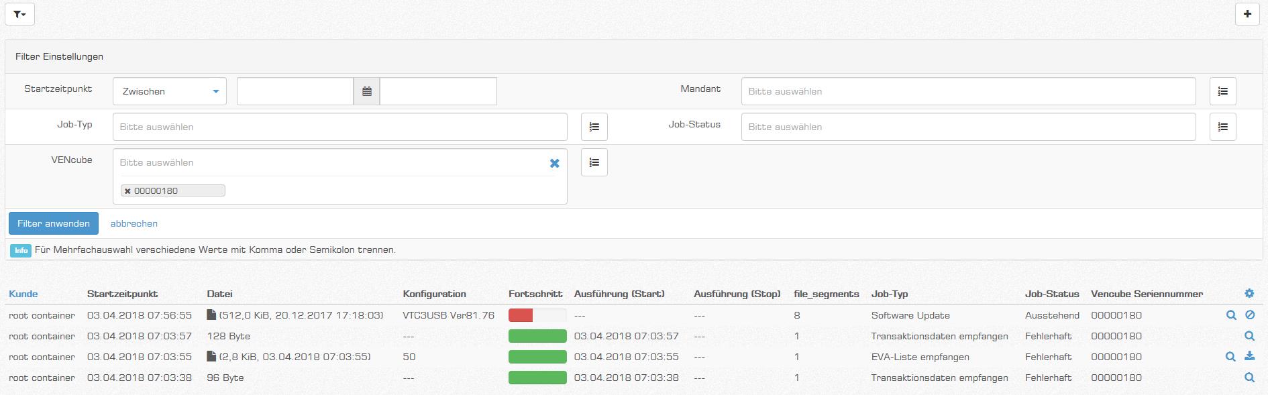Screen dimensions: 1268x395
Task: Open the Mandant selection dropdown field
Action: pyautogui.click(x=967, y=91)
